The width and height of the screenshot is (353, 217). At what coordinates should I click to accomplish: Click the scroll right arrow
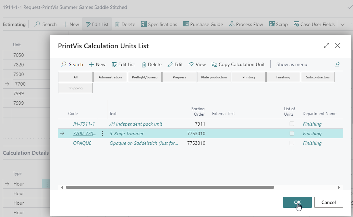point(339,187)
